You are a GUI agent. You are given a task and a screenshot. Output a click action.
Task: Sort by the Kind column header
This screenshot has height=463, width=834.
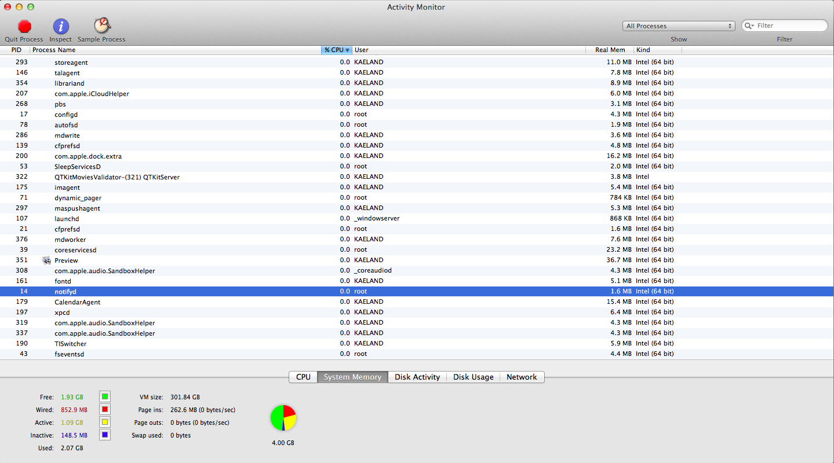tap(657, 50)
